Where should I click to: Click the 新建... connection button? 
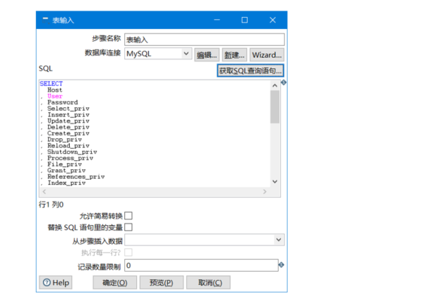click(x=234, y=55)
